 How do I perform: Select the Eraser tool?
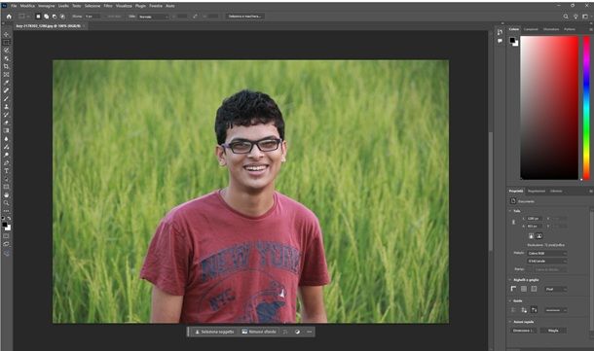coord(7,123)
